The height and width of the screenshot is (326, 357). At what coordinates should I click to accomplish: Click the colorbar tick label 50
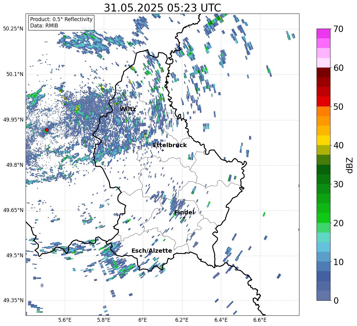pos(338,106)
